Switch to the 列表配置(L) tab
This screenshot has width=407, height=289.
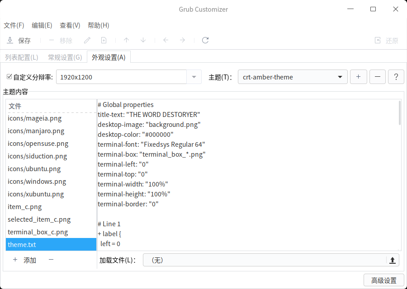(x=22, y=57)
